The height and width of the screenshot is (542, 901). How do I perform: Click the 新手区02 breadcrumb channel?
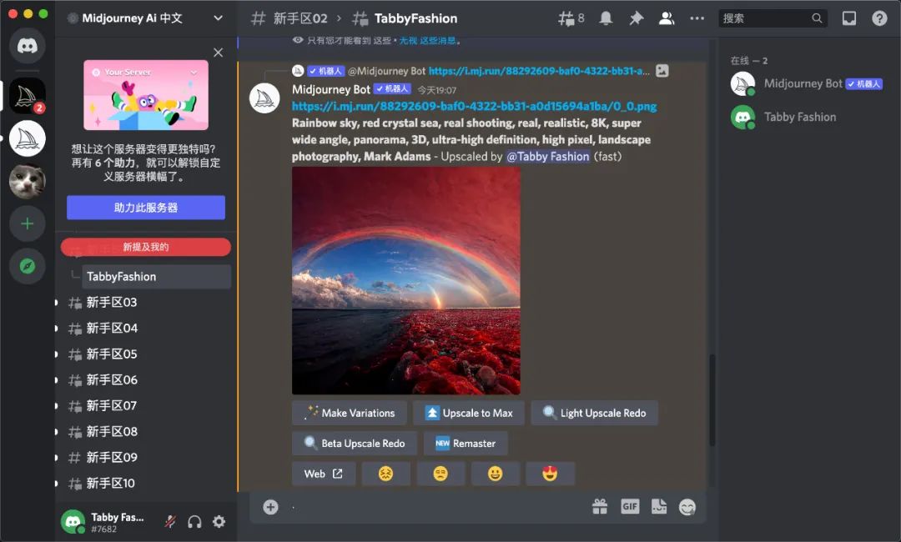300,18
